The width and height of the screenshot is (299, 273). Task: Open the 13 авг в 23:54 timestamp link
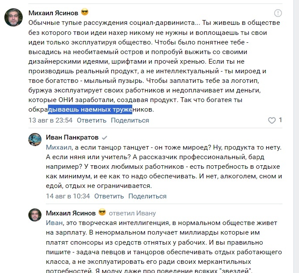point(51,120)
